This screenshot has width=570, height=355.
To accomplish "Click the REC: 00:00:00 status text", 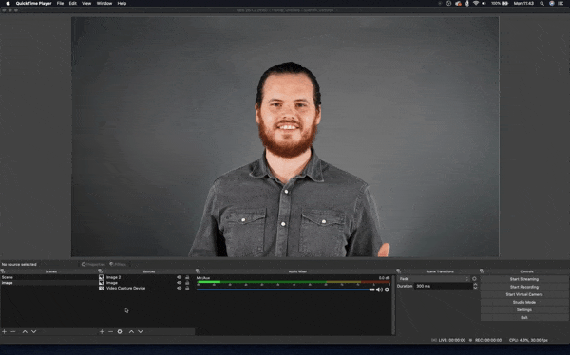I will (488, 340).
